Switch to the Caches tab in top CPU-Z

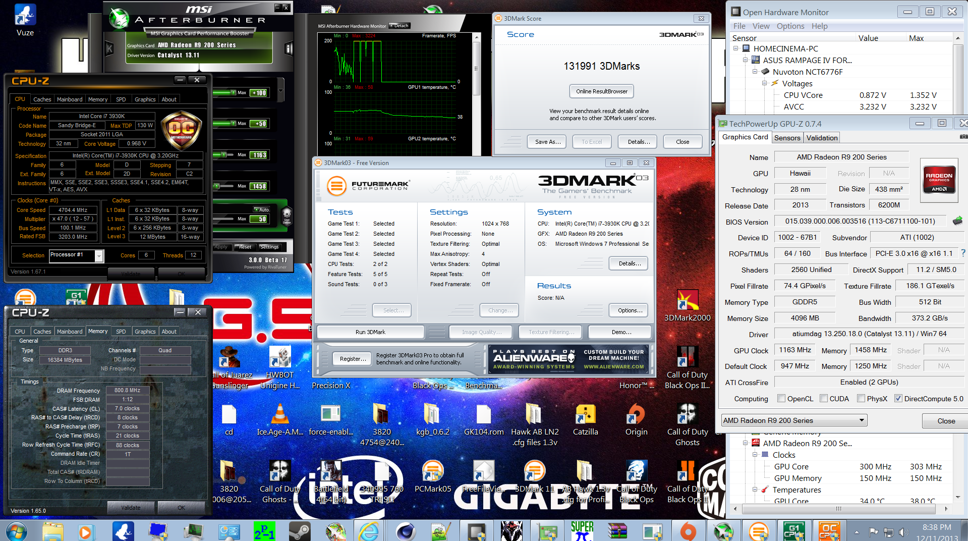tap(42, 99)
